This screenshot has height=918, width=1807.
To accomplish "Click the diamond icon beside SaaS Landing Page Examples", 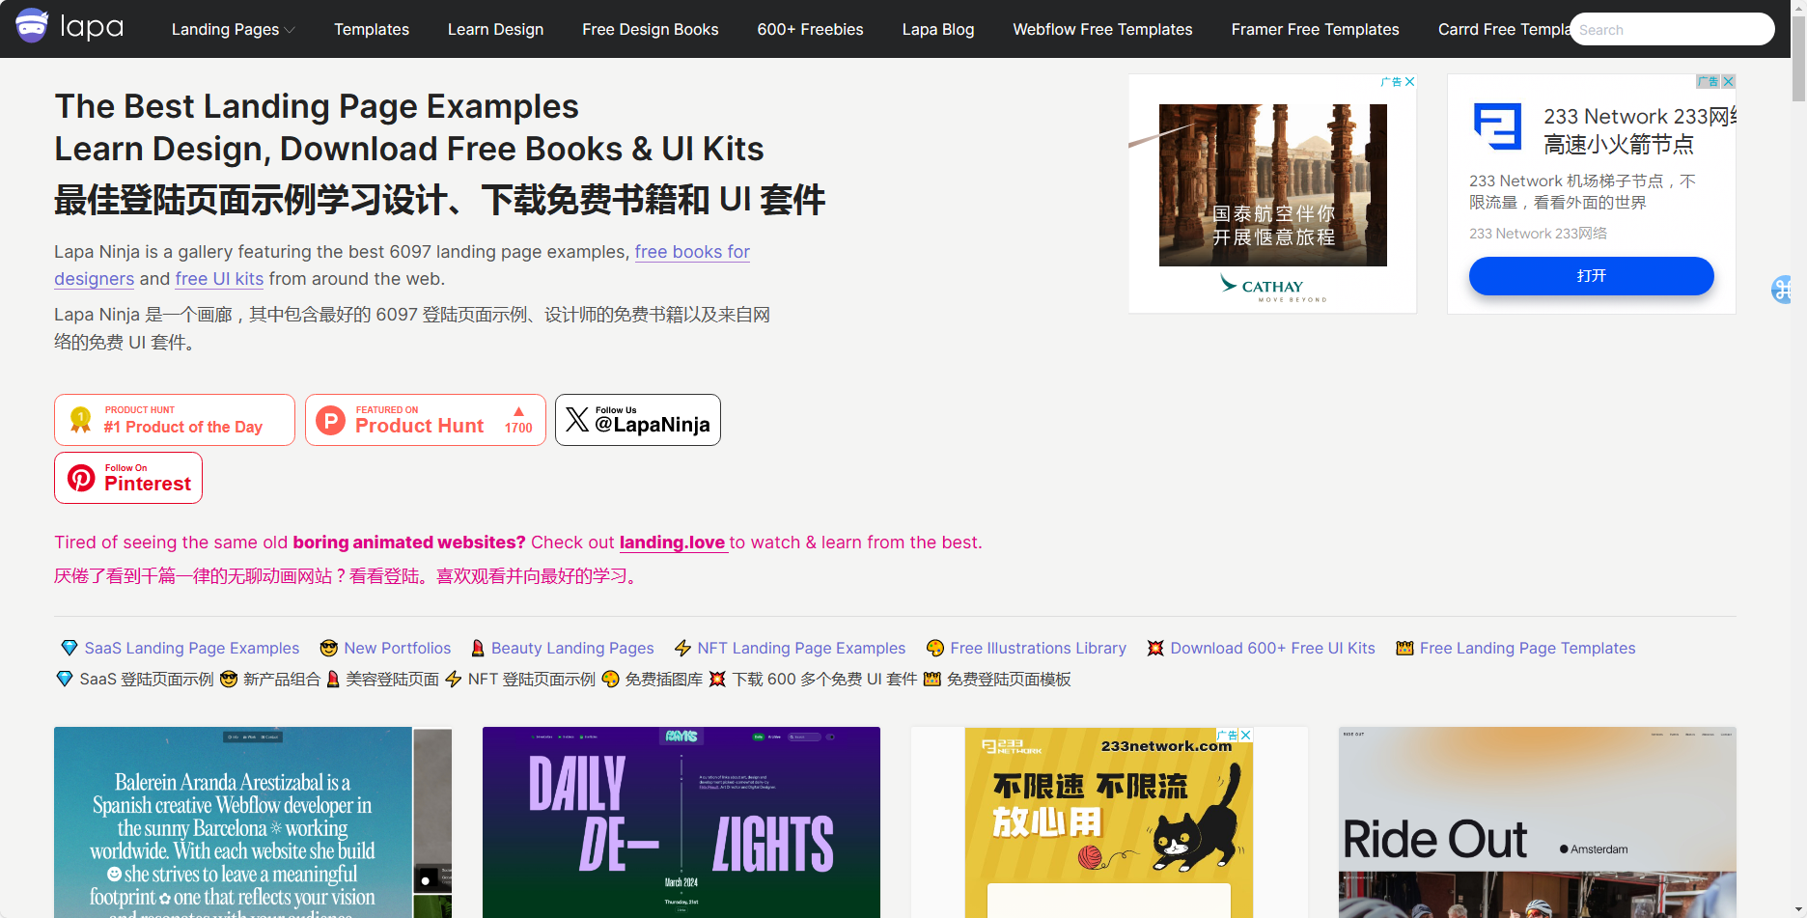I will 69,648.
